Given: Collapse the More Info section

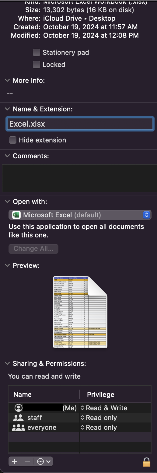Looking at the screenshot, I should pos(7,80).
